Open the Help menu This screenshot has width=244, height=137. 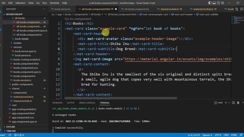click(64, 3)
